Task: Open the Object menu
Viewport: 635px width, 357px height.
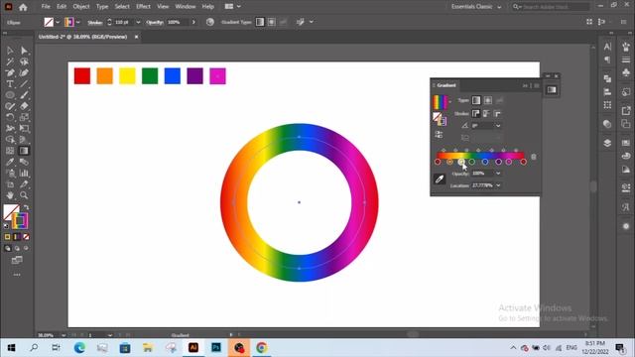Action: [x=81, y=7]
